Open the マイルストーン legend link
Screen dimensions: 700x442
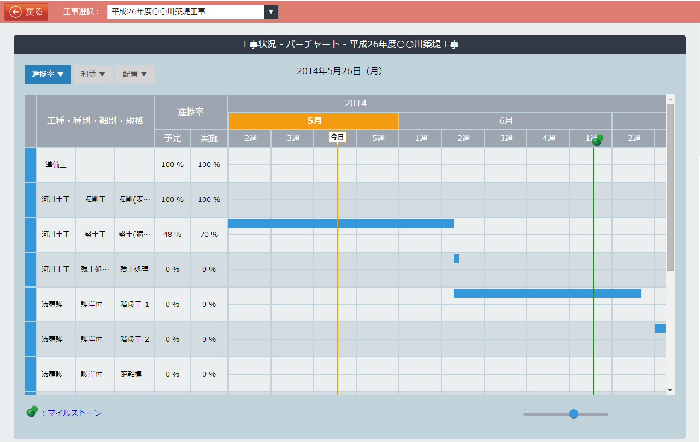(74, 413)
